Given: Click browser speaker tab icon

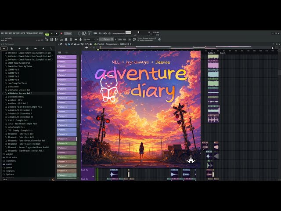Looking at the screenshot, I should click(x=19, y=48).
